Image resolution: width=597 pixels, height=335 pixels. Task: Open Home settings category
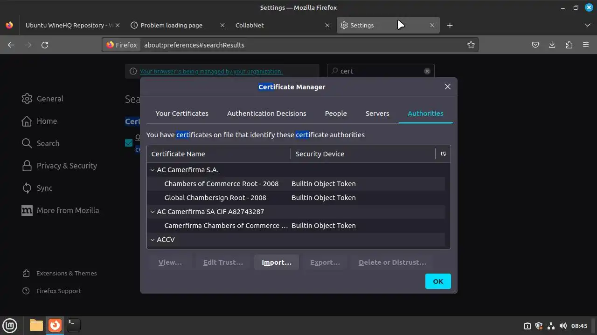pos(40,121)
